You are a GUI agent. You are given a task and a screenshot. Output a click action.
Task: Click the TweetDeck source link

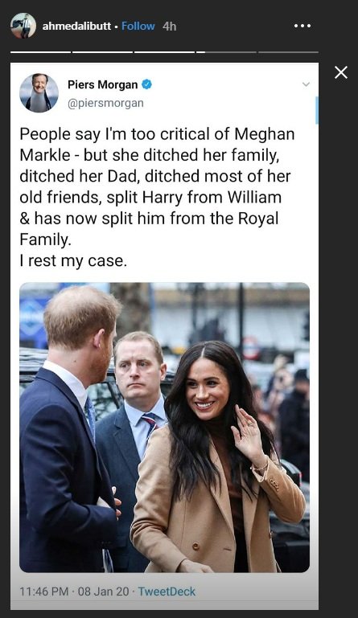click(x=167, y=591)
